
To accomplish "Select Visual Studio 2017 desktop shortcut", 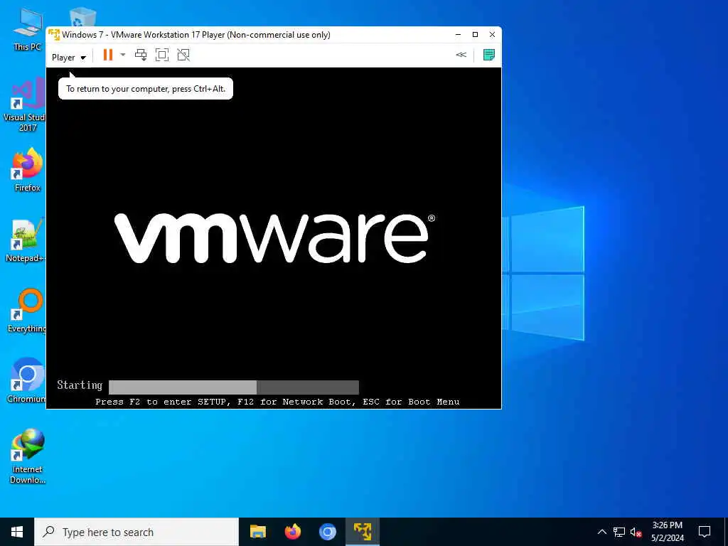I will 26,105.
